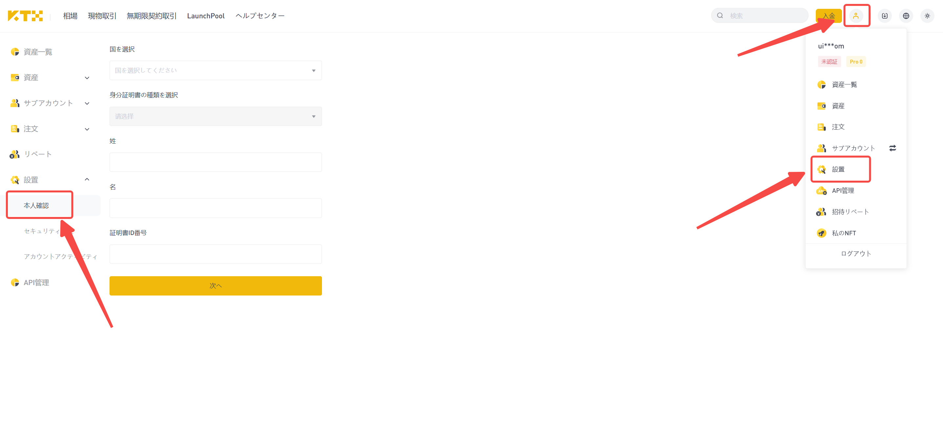Open the language globe icon

[906, 16]
